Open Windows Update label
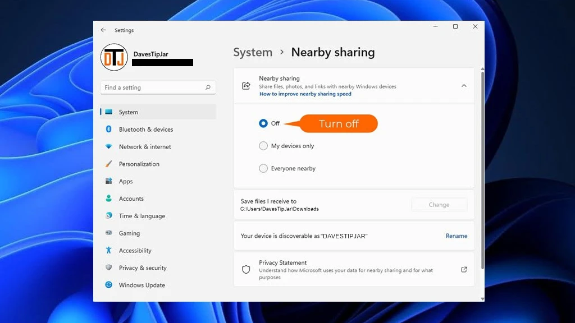Image resolution: width=575 pixels, height=323 pixels. point(142,285)
